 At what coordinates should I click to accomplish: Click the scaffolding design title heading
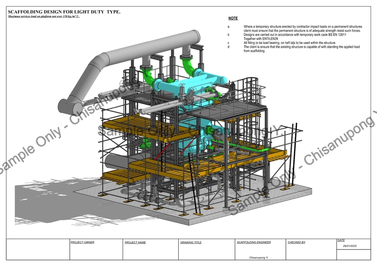(64, 12)
